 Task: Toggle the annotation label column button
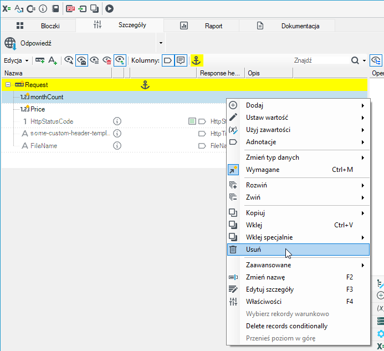[x=168, y=60]
